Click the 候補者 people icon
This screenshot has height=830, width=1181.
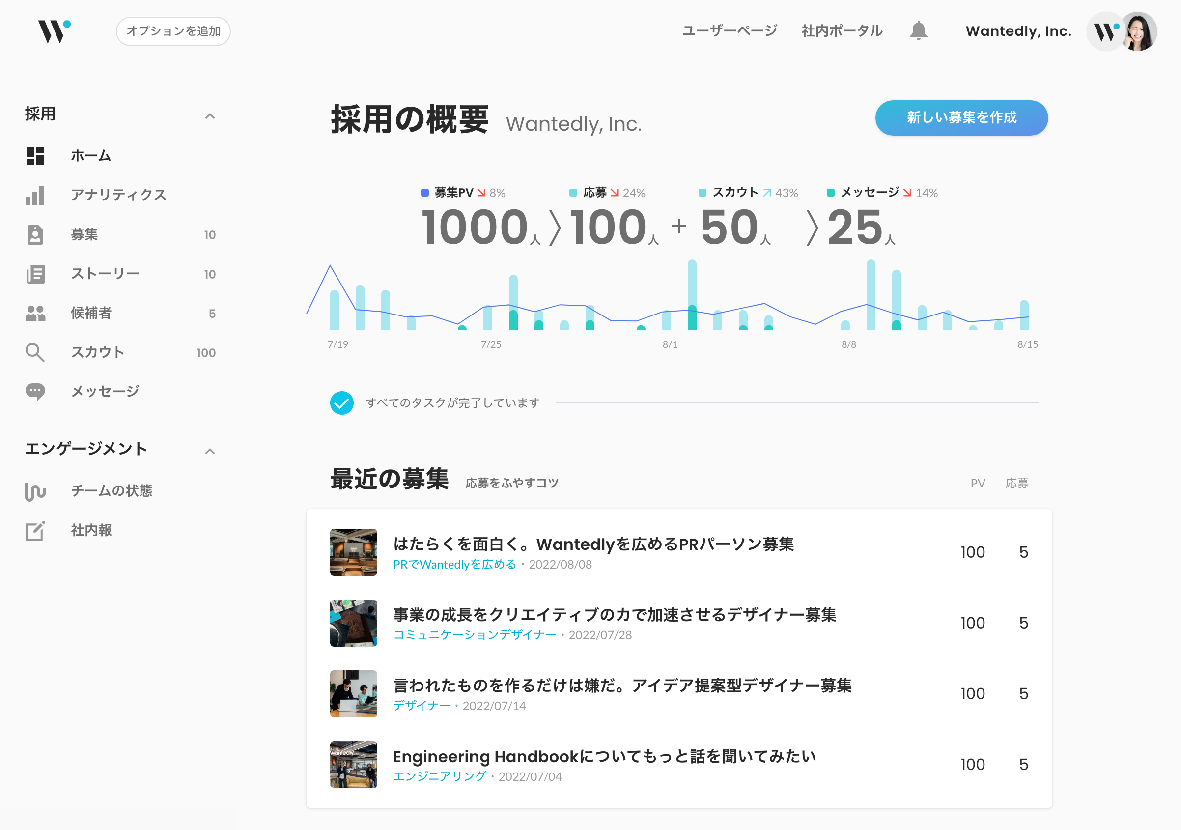35,314
